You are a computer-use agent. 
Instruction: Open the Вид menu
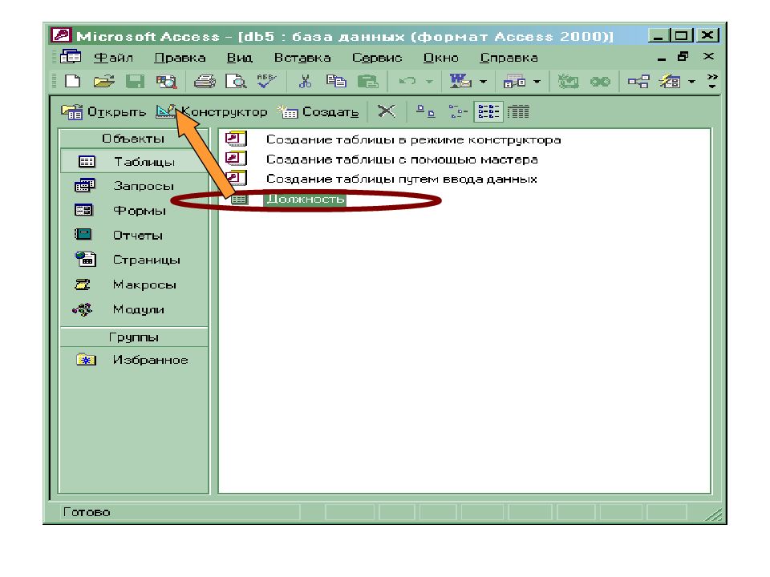click(x=239, y=58)
